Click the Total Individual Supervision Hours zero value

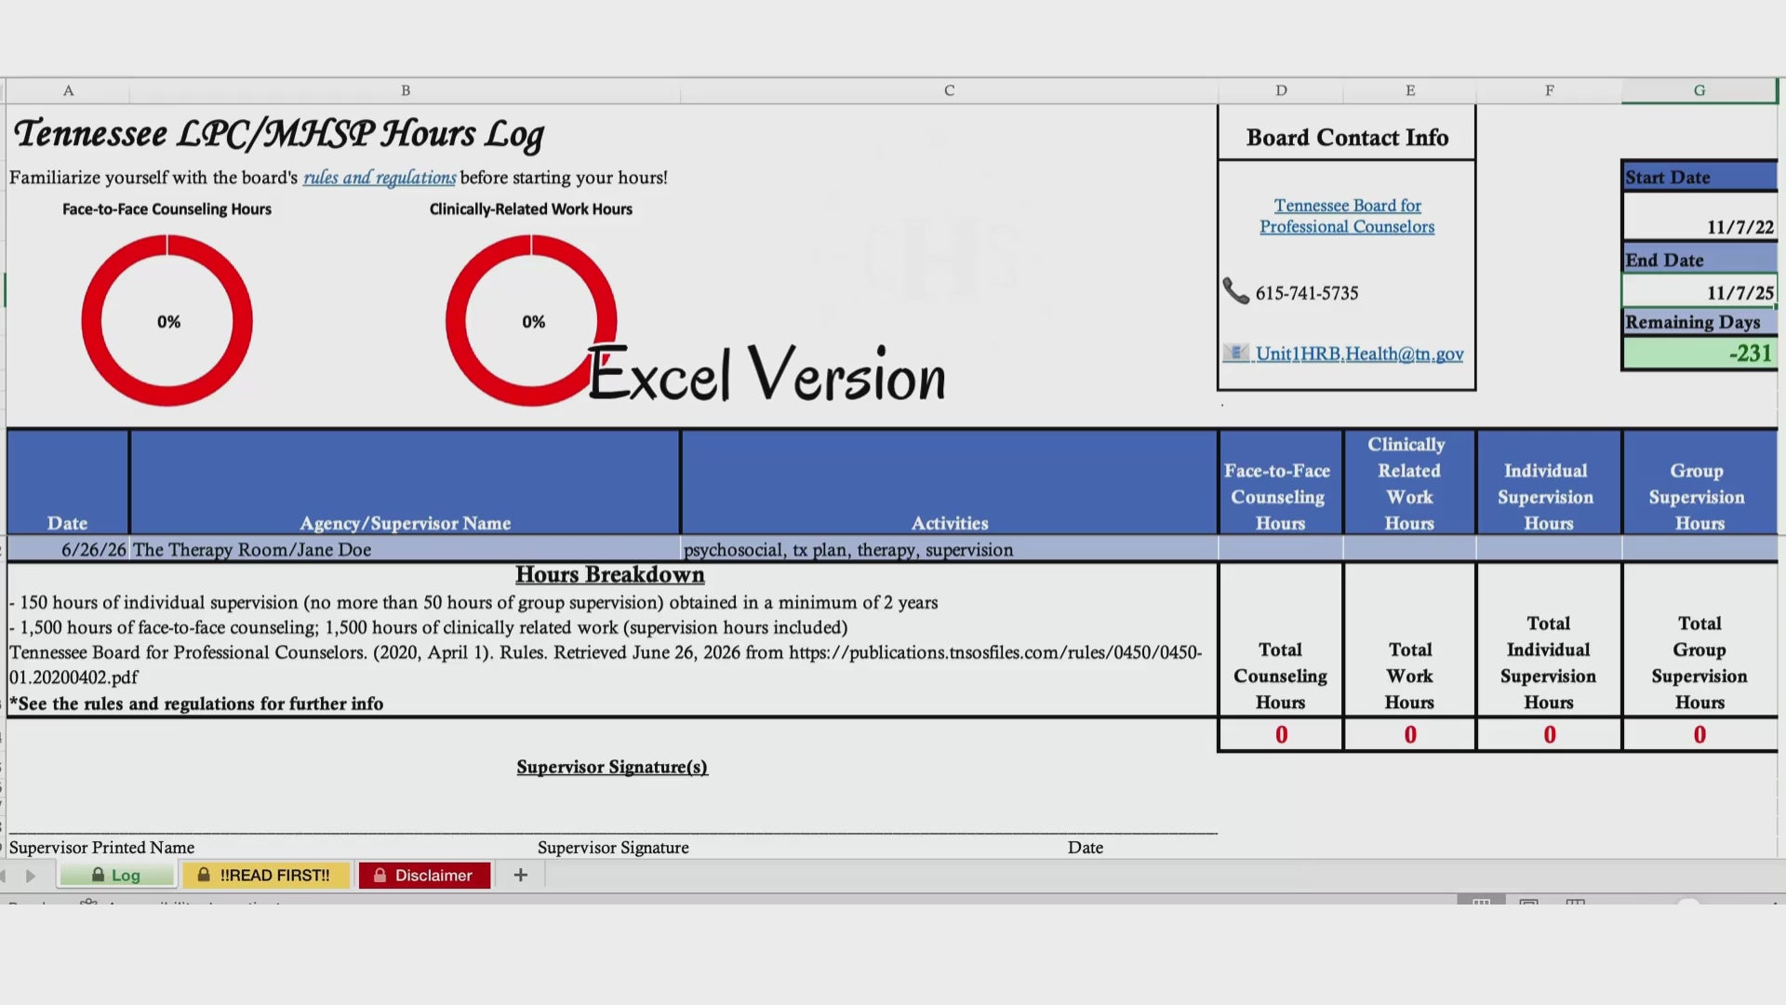pyautogui.click(x=1549, y=734)
